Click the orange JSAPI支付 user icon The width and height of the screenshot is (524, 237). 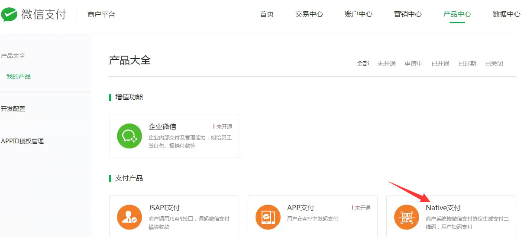129,217
